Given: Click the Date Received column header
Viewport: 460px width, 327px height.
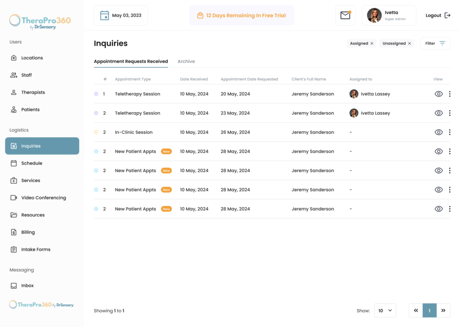Looking at the screenshot, I should point(194,79).
